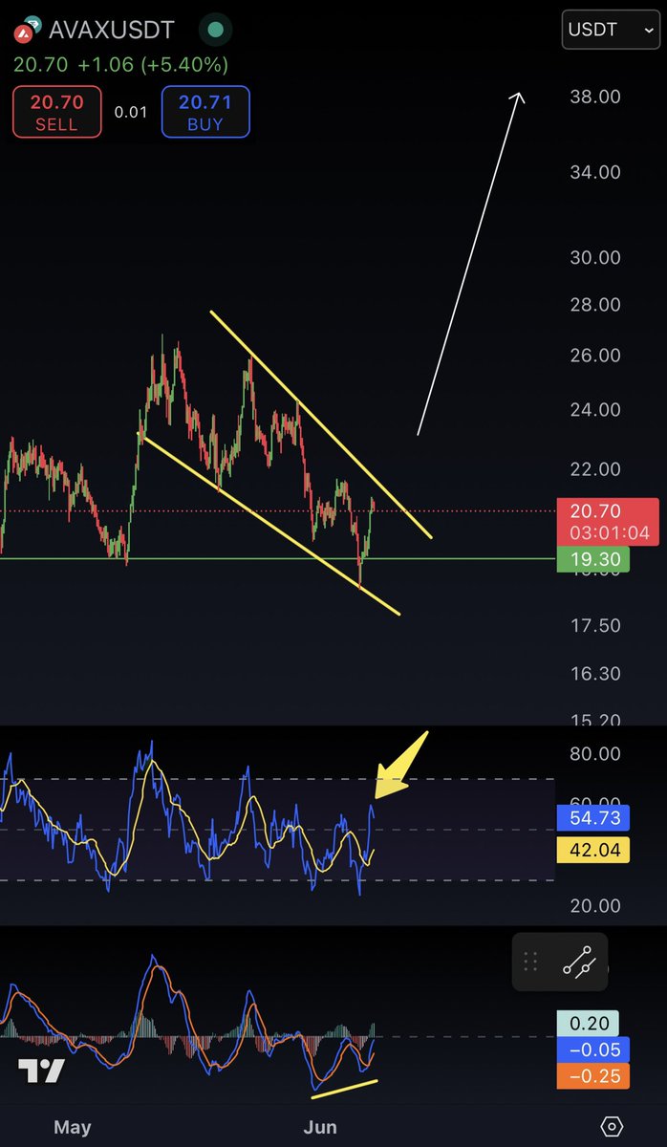Click the 24.00 price scale label
The width and height of the screenshot is (667, 1147).
pyautogui.click(x=595, y=409)
